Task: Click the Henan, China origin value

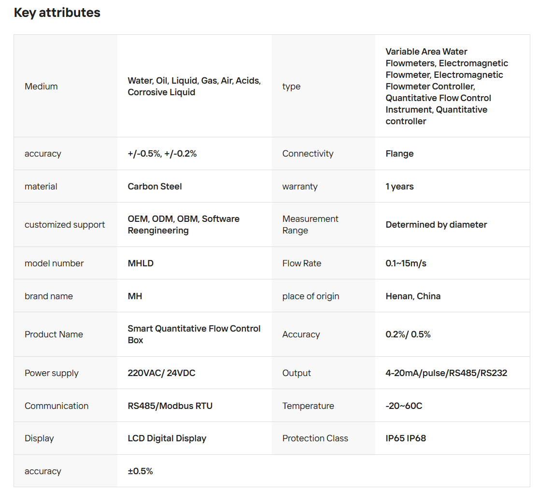Action: 413,296
